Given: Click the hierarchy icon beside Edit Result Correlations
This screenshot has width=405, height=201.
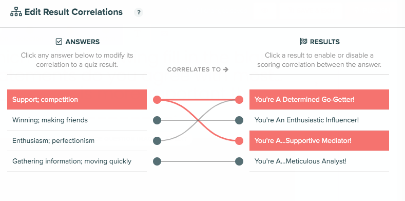Looking at the screenshot, I should pyautogui.click(x=16, y=12).
